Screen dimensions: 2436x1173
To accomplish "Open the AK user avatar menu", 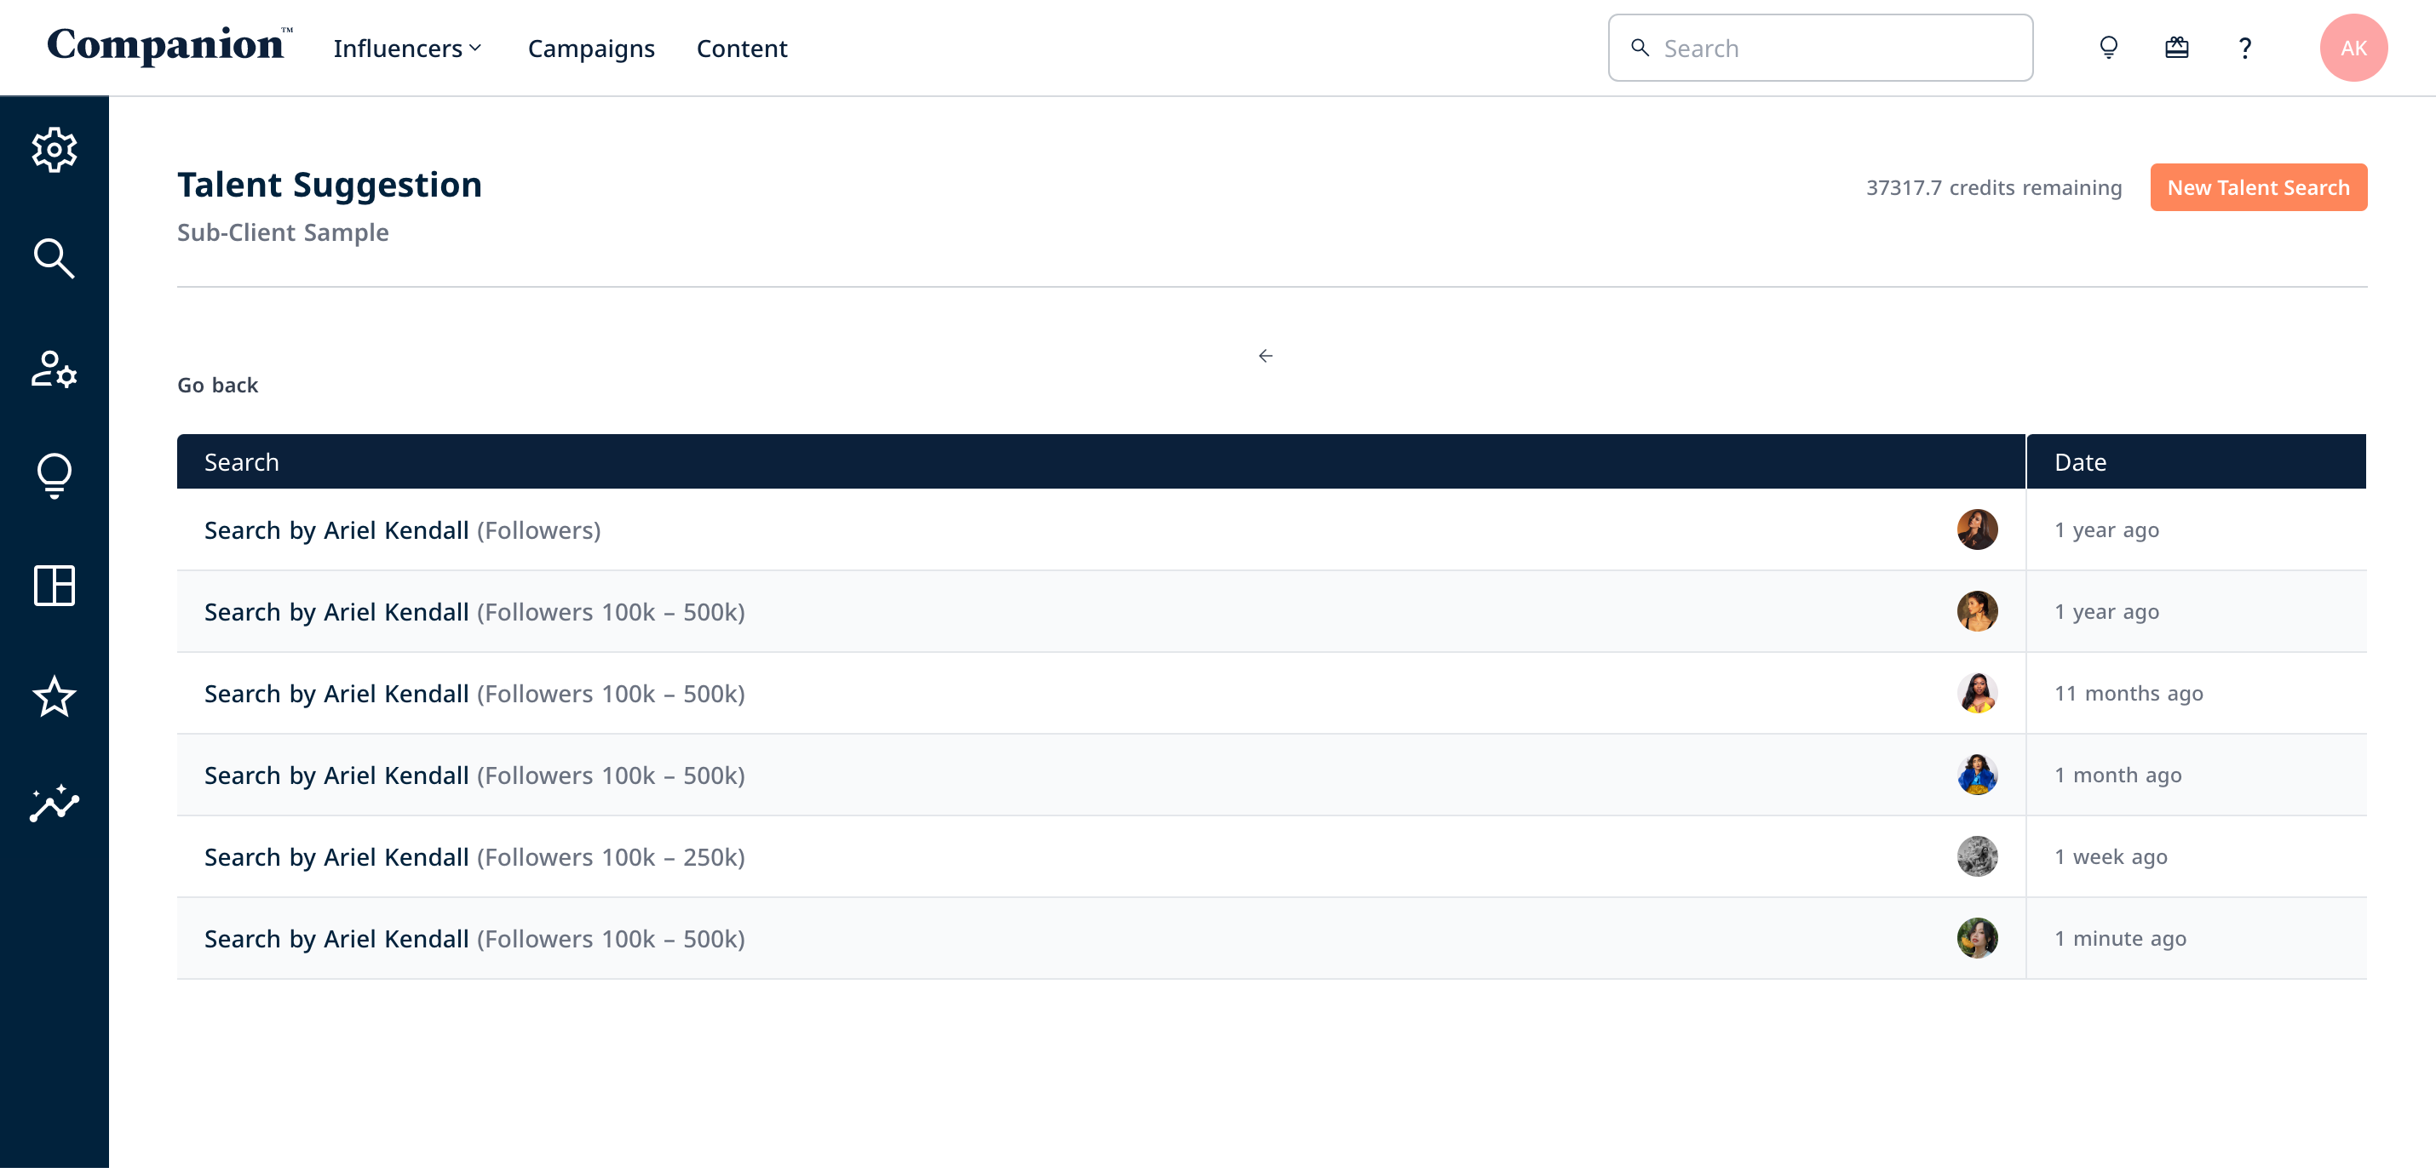I will point(2353,49).
